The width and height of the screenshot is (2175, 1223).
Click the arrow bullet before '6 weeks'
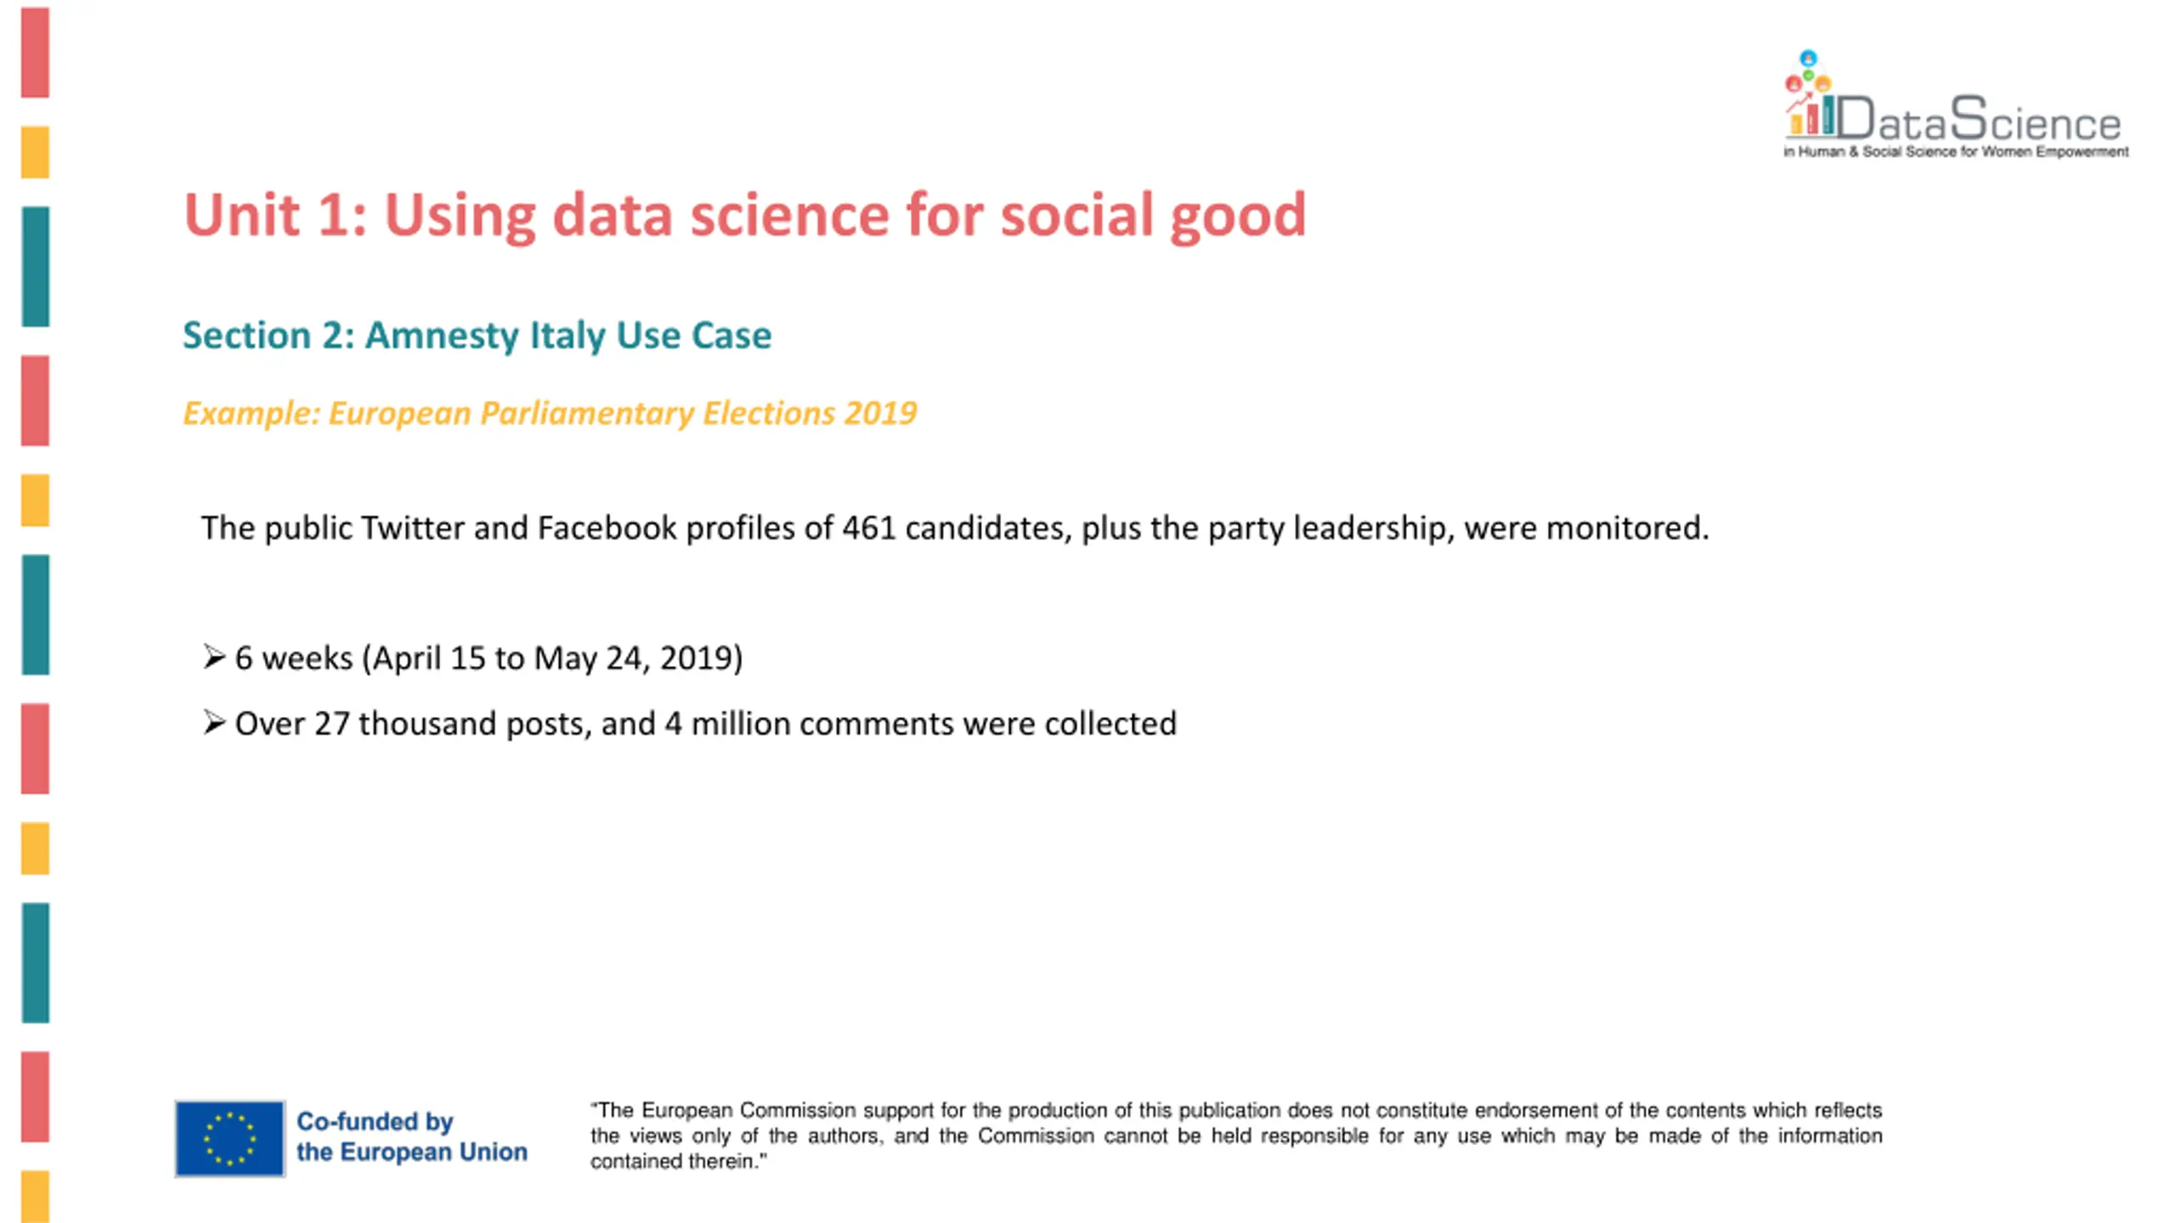click(213, 657)
